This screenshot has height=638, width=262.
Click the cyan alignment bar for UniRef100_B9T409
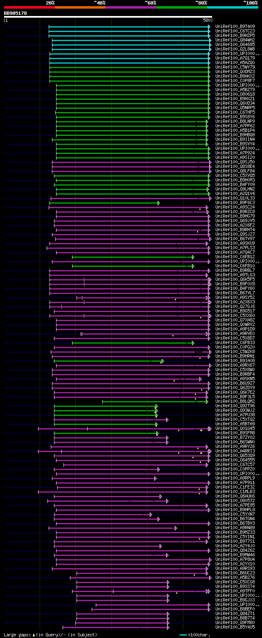[129, 27]
